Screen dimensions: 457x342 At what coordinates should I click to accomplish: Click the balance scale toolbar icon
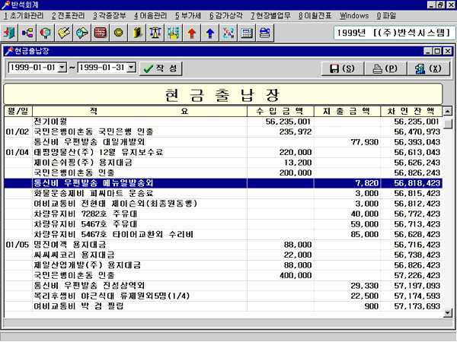click(155, 33)
